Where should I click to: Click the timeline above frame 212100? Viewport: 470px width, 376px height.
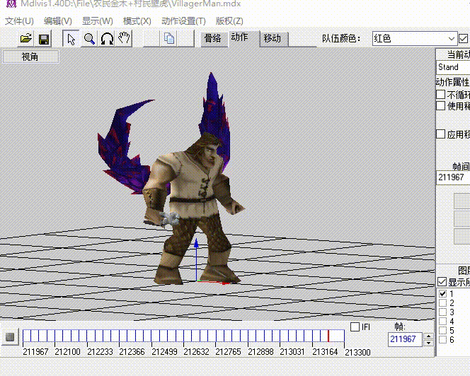tap(55, 336)
